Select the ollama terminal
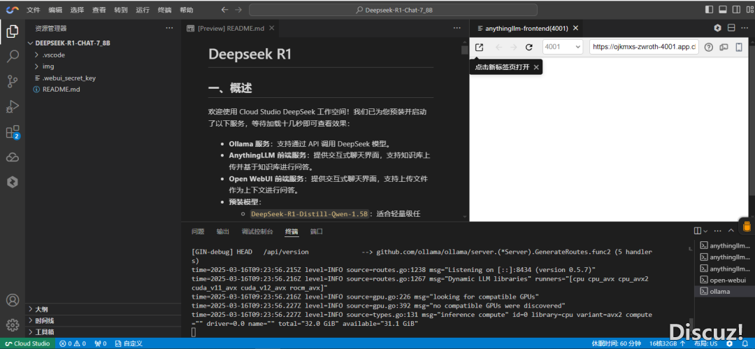 click(725, 292)
